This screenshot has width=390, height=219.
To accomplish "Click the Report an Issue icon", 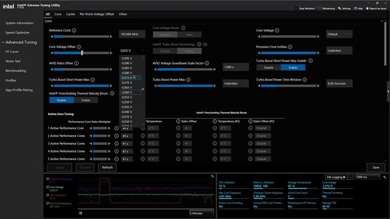I will 367,8.
